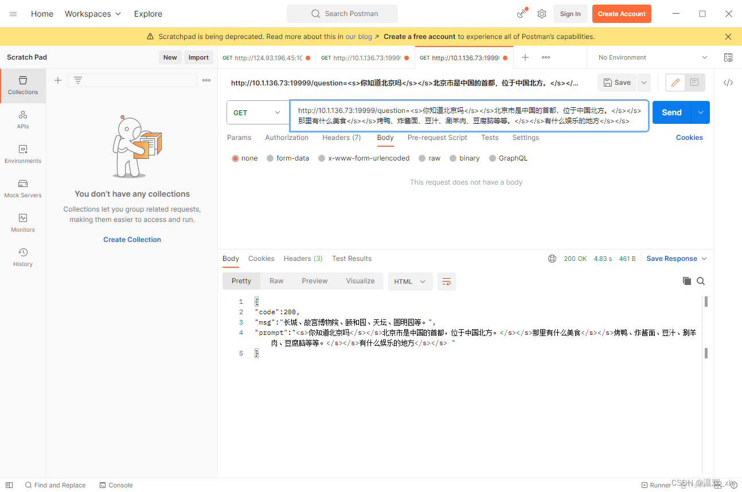The image size is (742, 492).
Task: Open the Mock Servers sidebar section
Action: click(x=23, y=189)
